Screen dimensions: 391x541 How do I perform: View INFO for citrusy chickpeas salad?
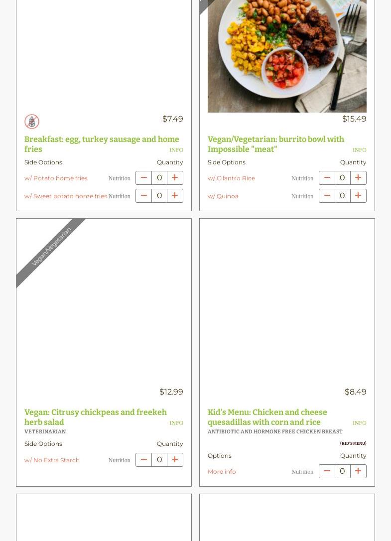click(x=176, y=422)
